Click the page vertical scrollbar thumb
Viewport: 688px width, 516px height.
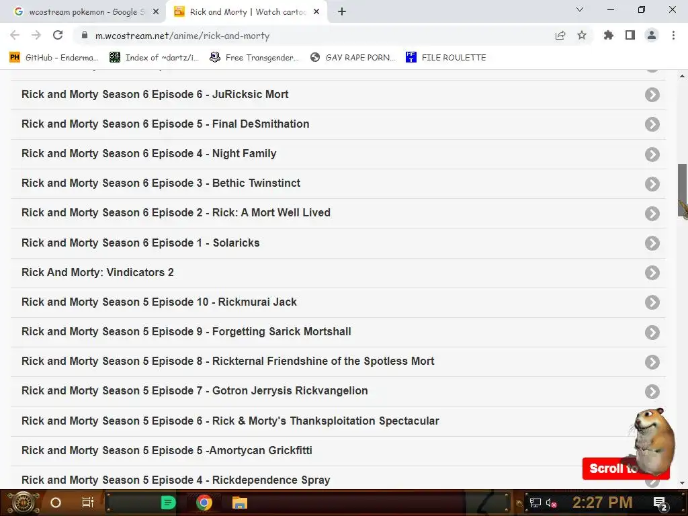pos(683,190)
